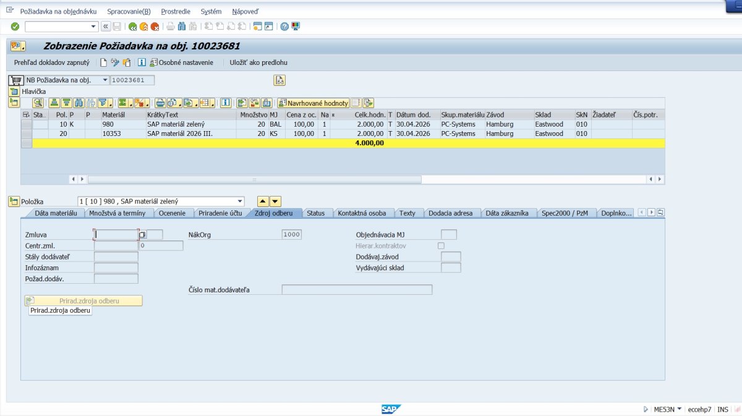Image resolution: width=742 pixels, height=416 pixels.
Task: Select row selector for item 10
Action: click(x=26, y=124)
